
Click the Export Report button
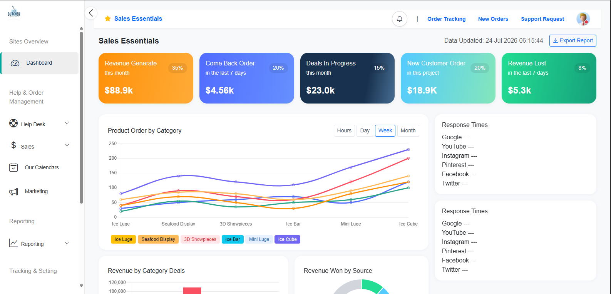573,40
